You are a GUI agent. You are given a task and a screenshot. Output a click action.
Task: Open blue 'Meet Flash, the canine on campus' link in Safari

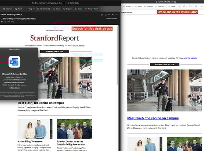[153, 118]
